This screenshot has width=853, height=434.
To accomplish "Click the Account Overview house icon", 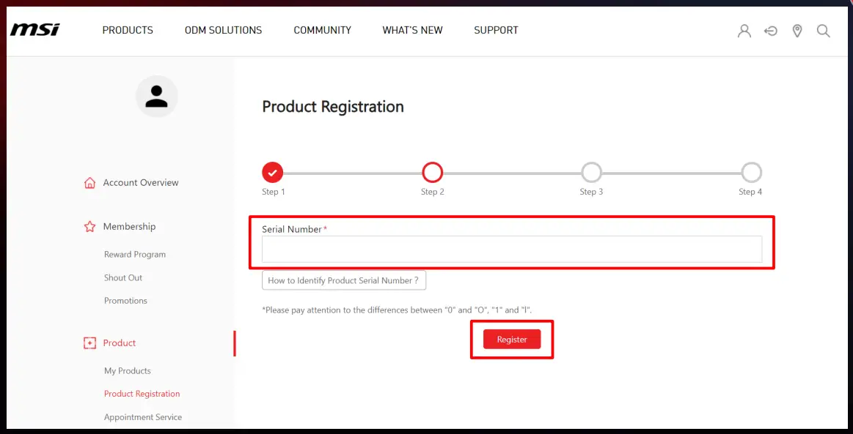I will (90, 183).
